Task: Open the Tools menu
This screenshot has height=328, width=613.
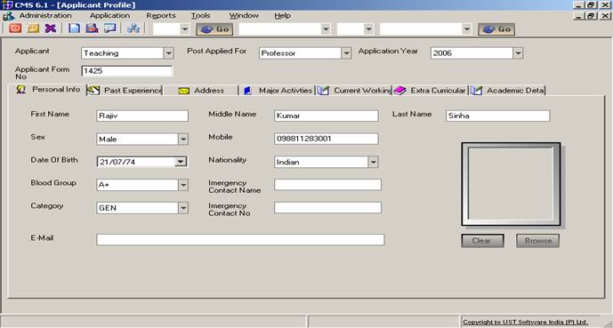Action: tap(200, 16)
